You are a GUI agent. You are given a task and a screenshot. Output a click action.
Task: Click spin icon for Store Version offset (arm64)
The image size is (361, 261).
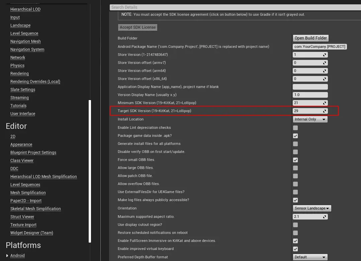click(x=325, y=71)
